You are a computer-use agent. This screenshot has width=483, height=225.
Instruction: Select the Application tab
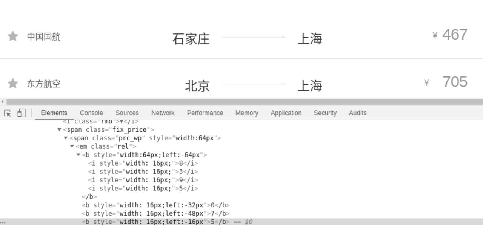point(286,113)
